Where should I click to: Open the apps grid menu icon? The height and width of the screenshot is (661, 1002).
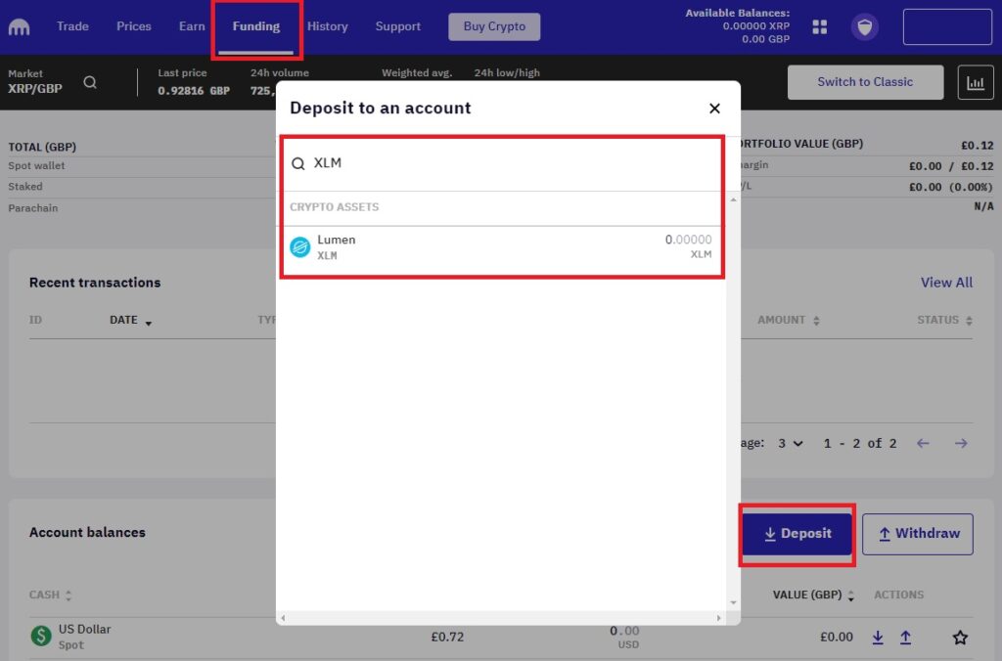(x=819, y=26)
